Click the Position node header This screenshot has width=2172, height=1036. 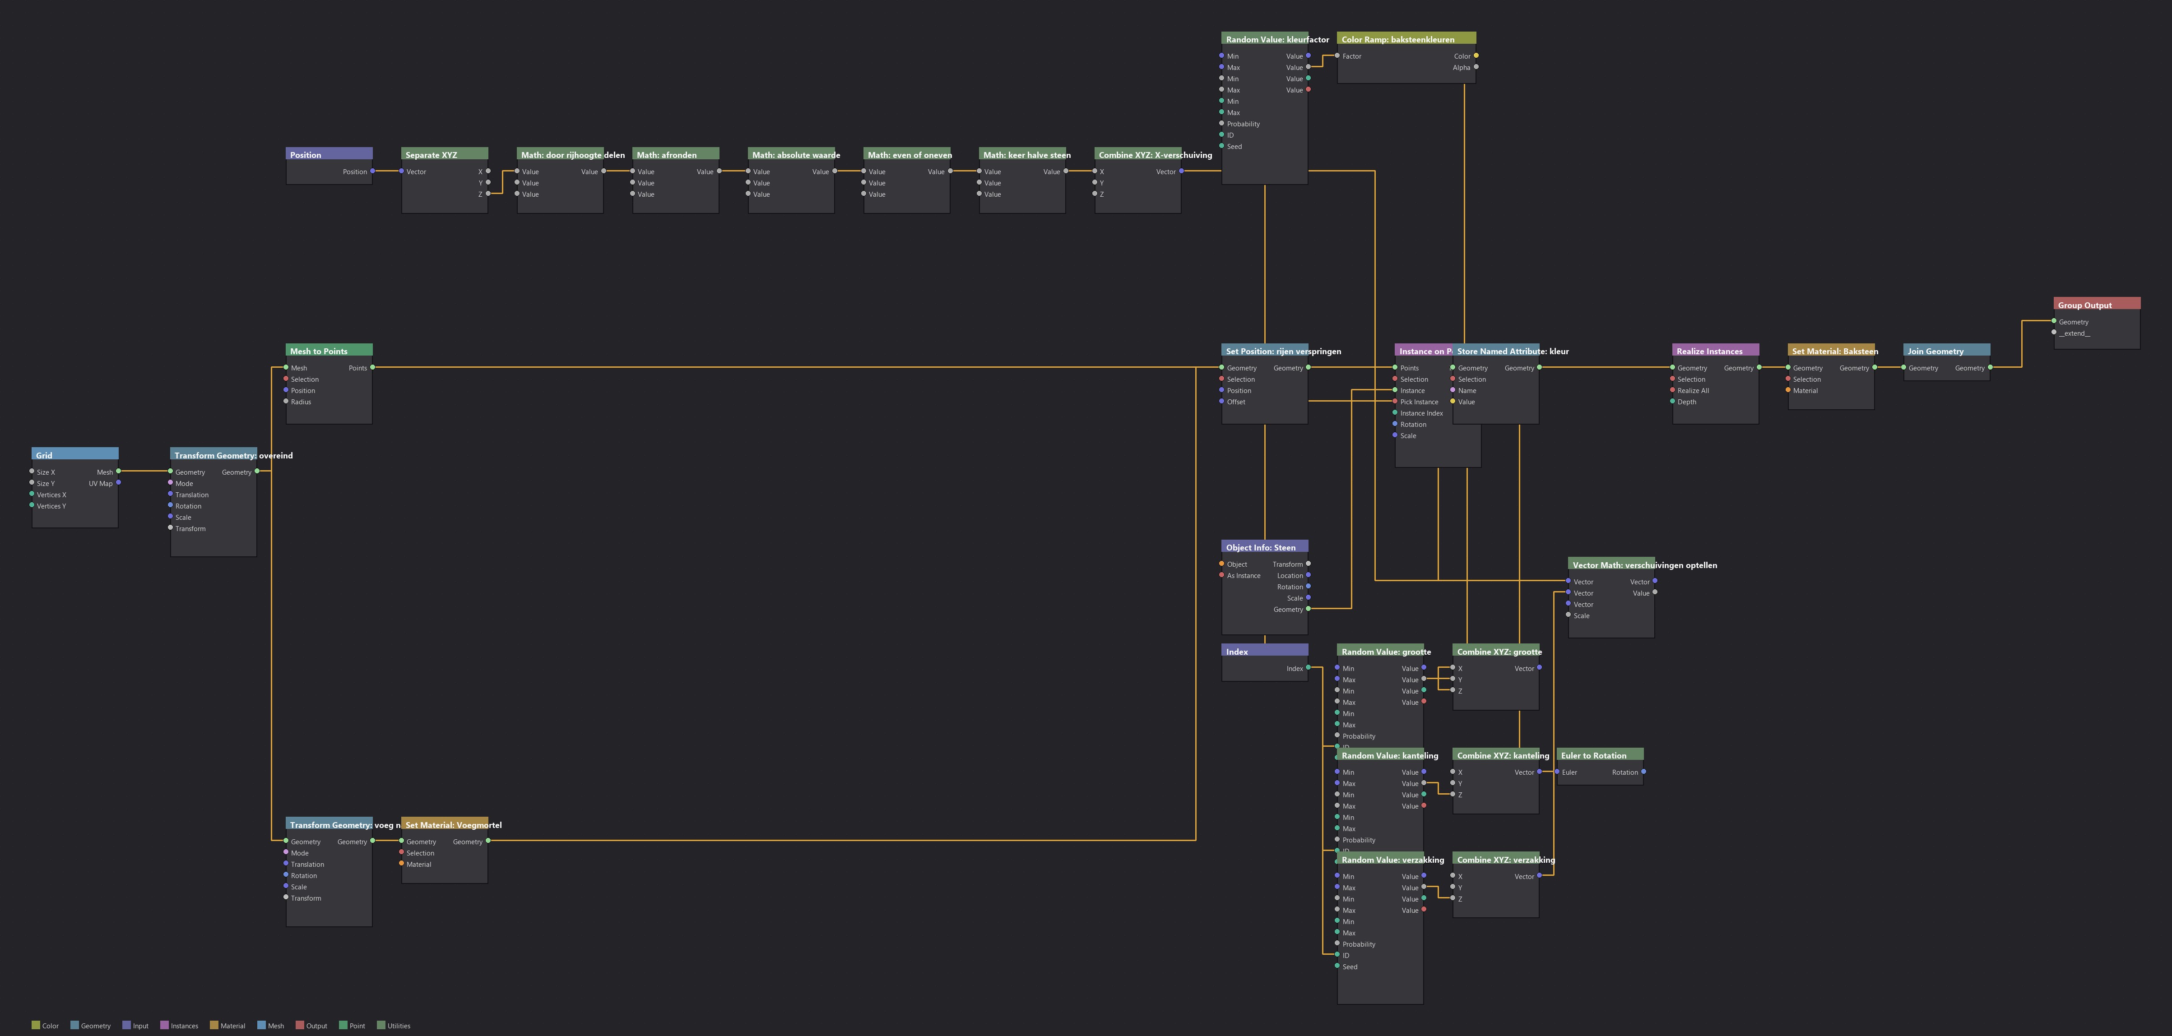[x=329, y=154]
